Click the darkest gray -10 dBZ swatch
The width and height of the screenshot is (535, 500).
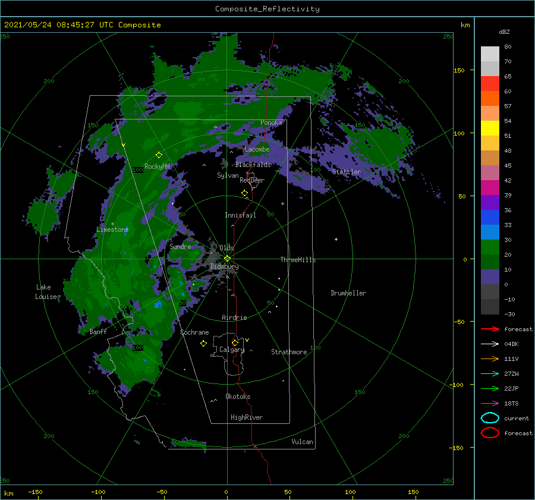[490, 307]
